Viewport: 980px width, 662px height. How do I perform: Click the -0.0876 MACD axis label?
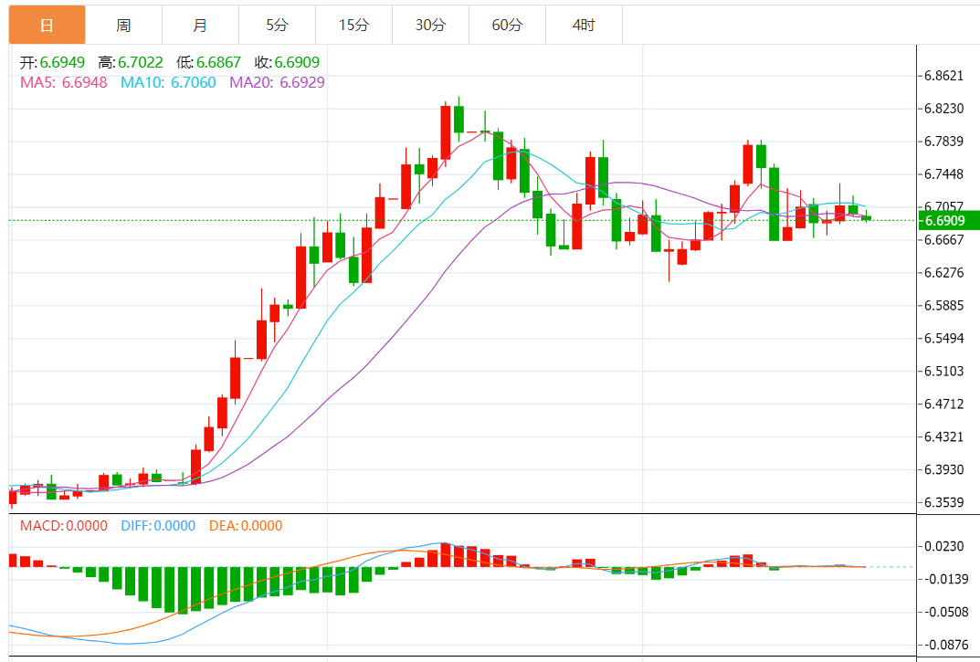point(946,645)
